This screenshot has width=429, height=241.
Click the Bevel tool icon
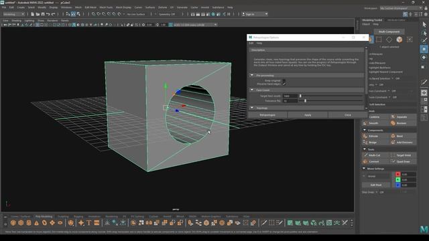pos(393,136)
